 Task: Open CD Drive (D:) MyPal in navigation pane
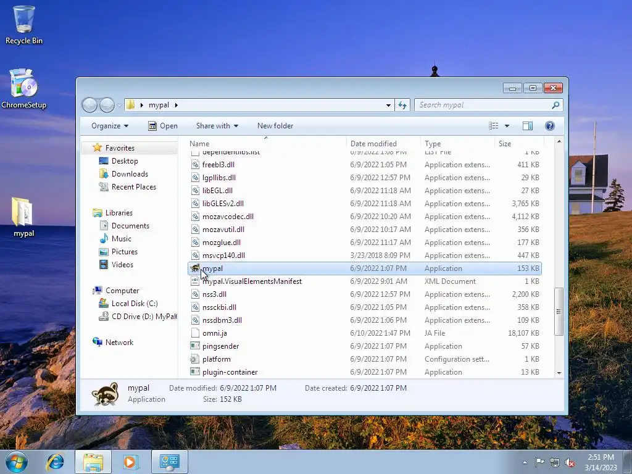point(138,317)
